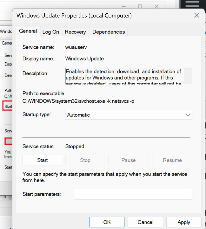The height and width of the screenshot is (229, 206).
Task: Close the Windows Update Properties dialog
Action: click(x=197, y=16)
